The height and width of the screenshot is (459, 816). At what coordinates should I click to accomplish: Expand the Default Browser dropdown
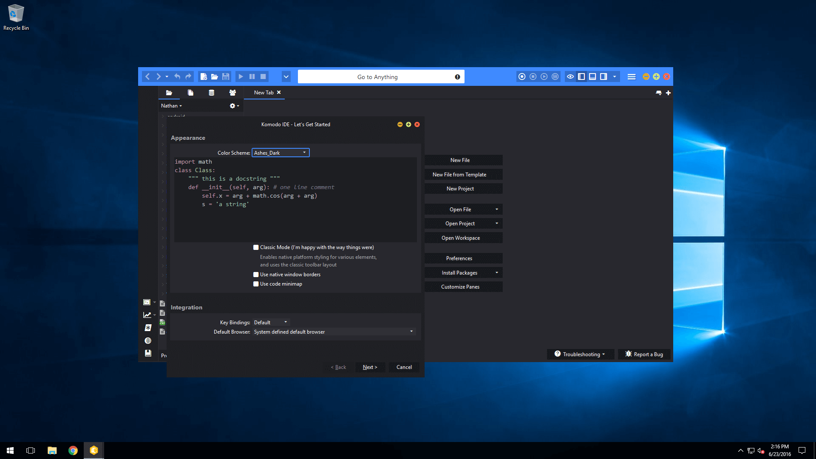tap(334, 332)
